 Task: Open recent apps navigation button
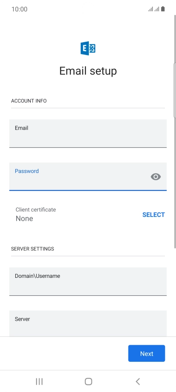click(x=39, y=381)
